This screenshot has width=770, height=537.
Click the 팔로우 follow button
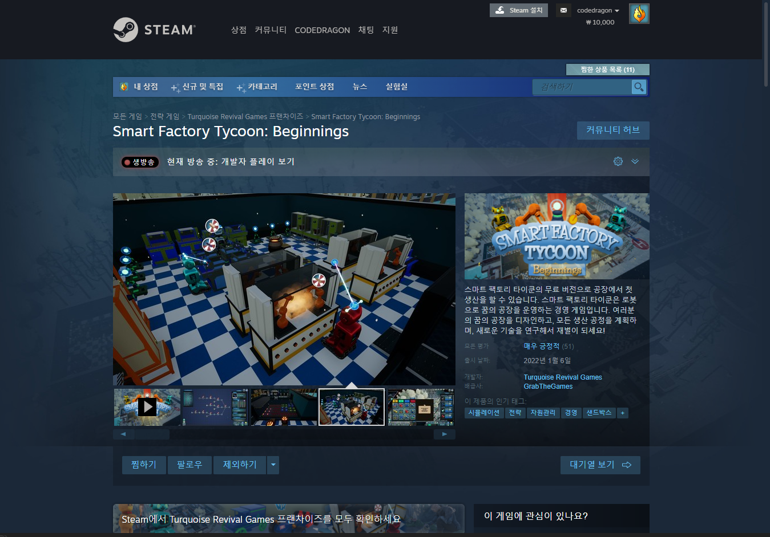click(190, 465)
